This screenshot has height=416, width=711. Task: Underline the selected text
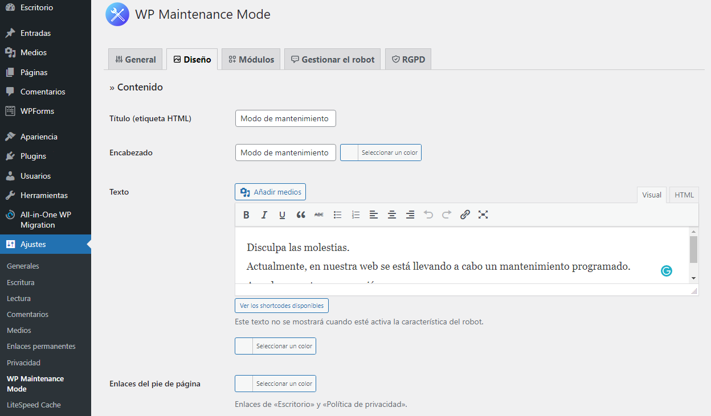[282, 215]
